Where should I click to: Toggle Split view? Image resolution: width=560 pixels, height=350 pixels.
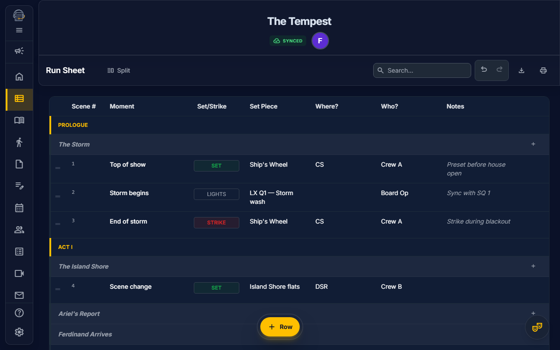click(x=119, y=70)
